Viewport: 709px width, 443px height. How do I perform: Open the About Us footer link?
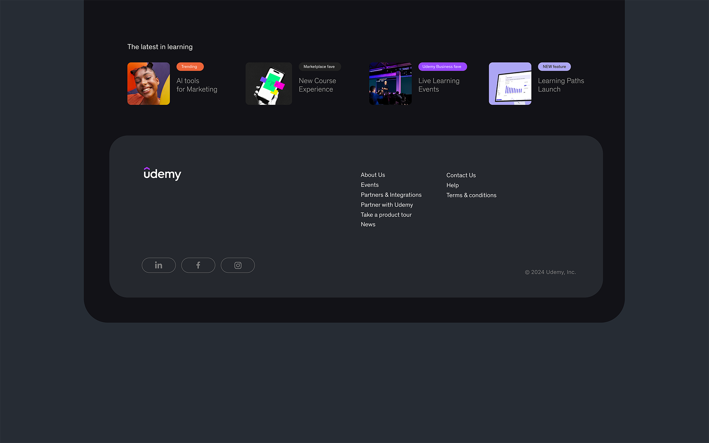(x=373, y=175)
